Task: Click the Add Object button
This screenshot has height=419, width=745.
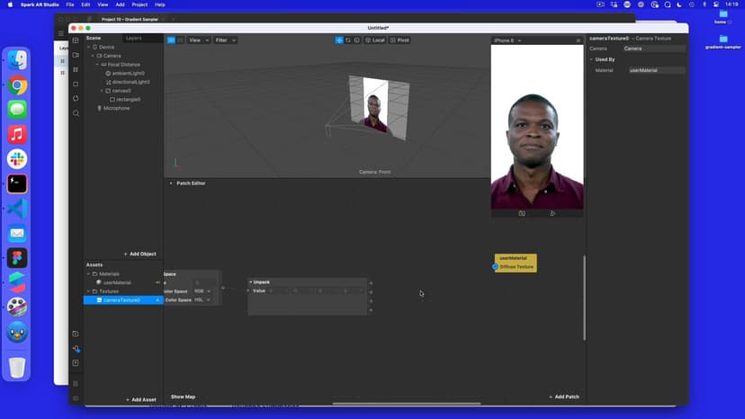Action: [139, 254]
